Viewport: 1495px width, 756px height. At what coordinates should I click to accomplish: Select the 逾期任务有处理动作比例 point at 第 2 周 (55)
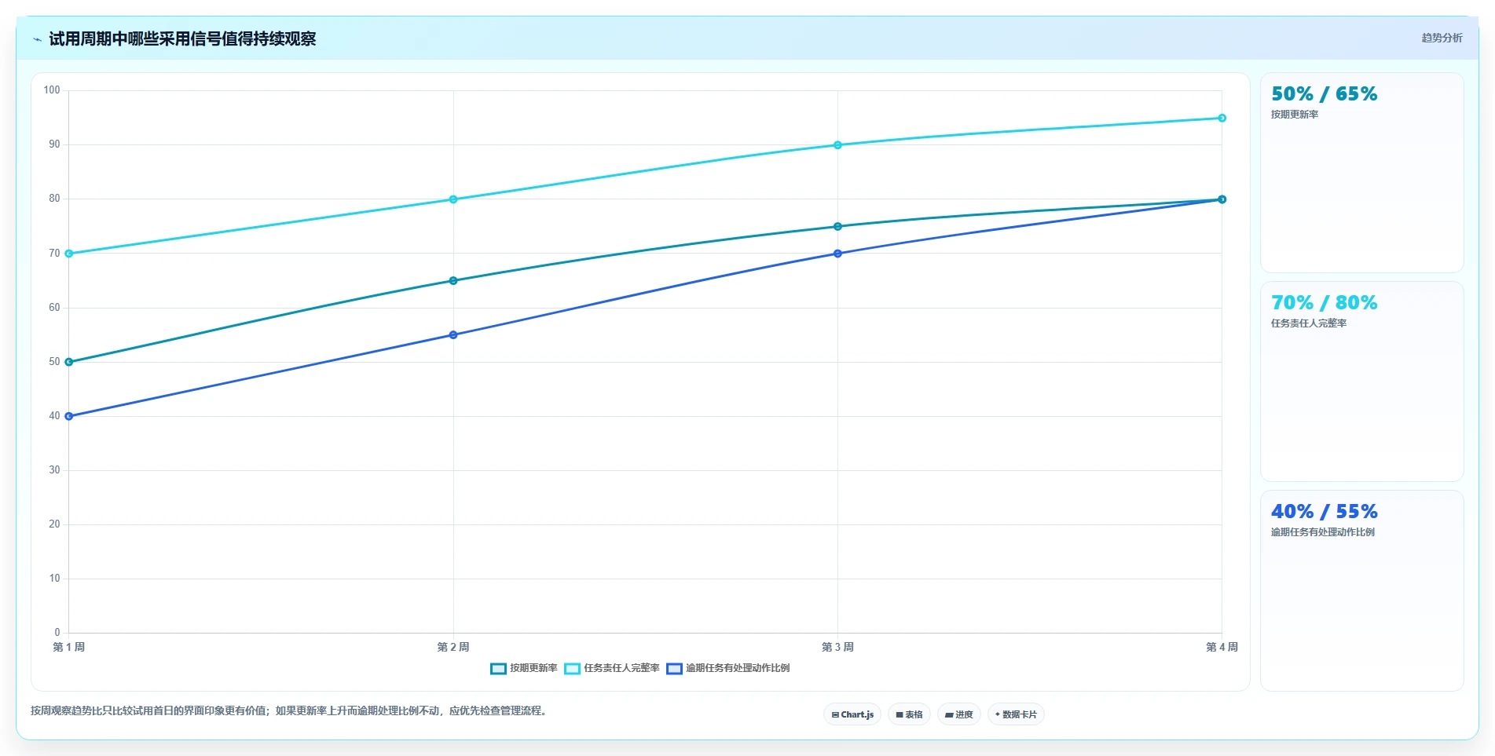click(x=453, y=334)
